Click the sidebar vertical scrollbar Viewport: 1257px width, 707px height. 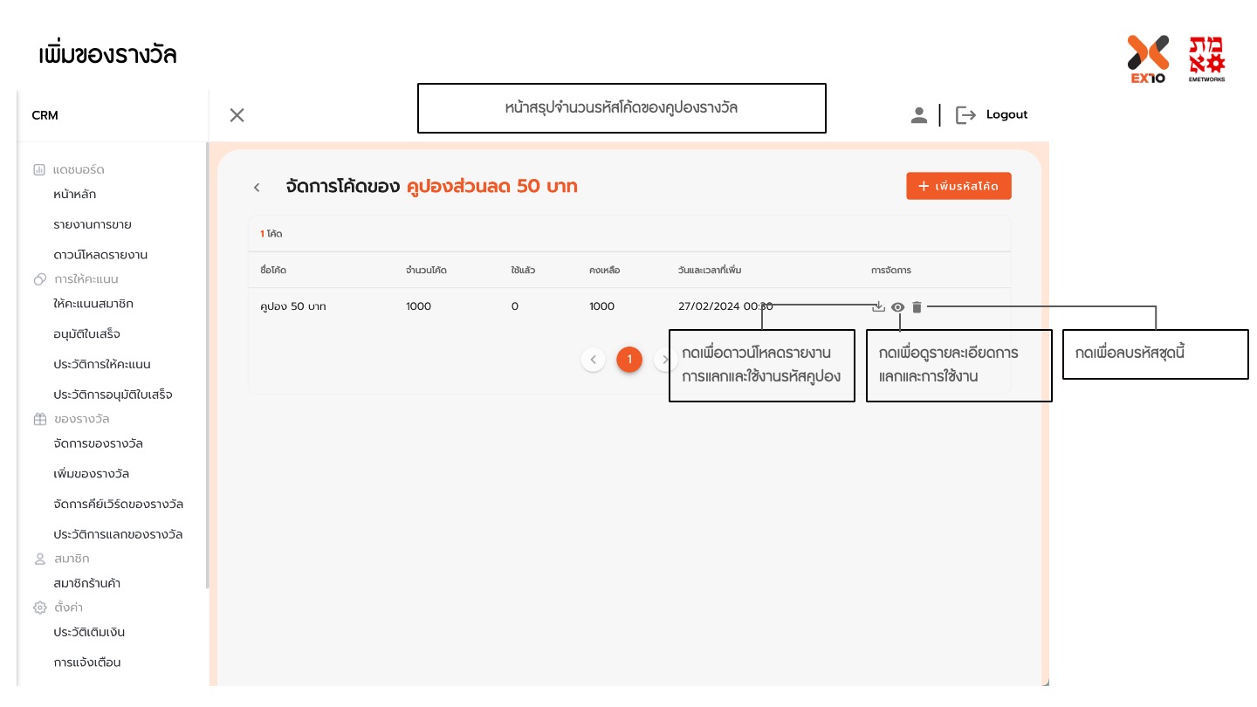click(x=207, y=367)
